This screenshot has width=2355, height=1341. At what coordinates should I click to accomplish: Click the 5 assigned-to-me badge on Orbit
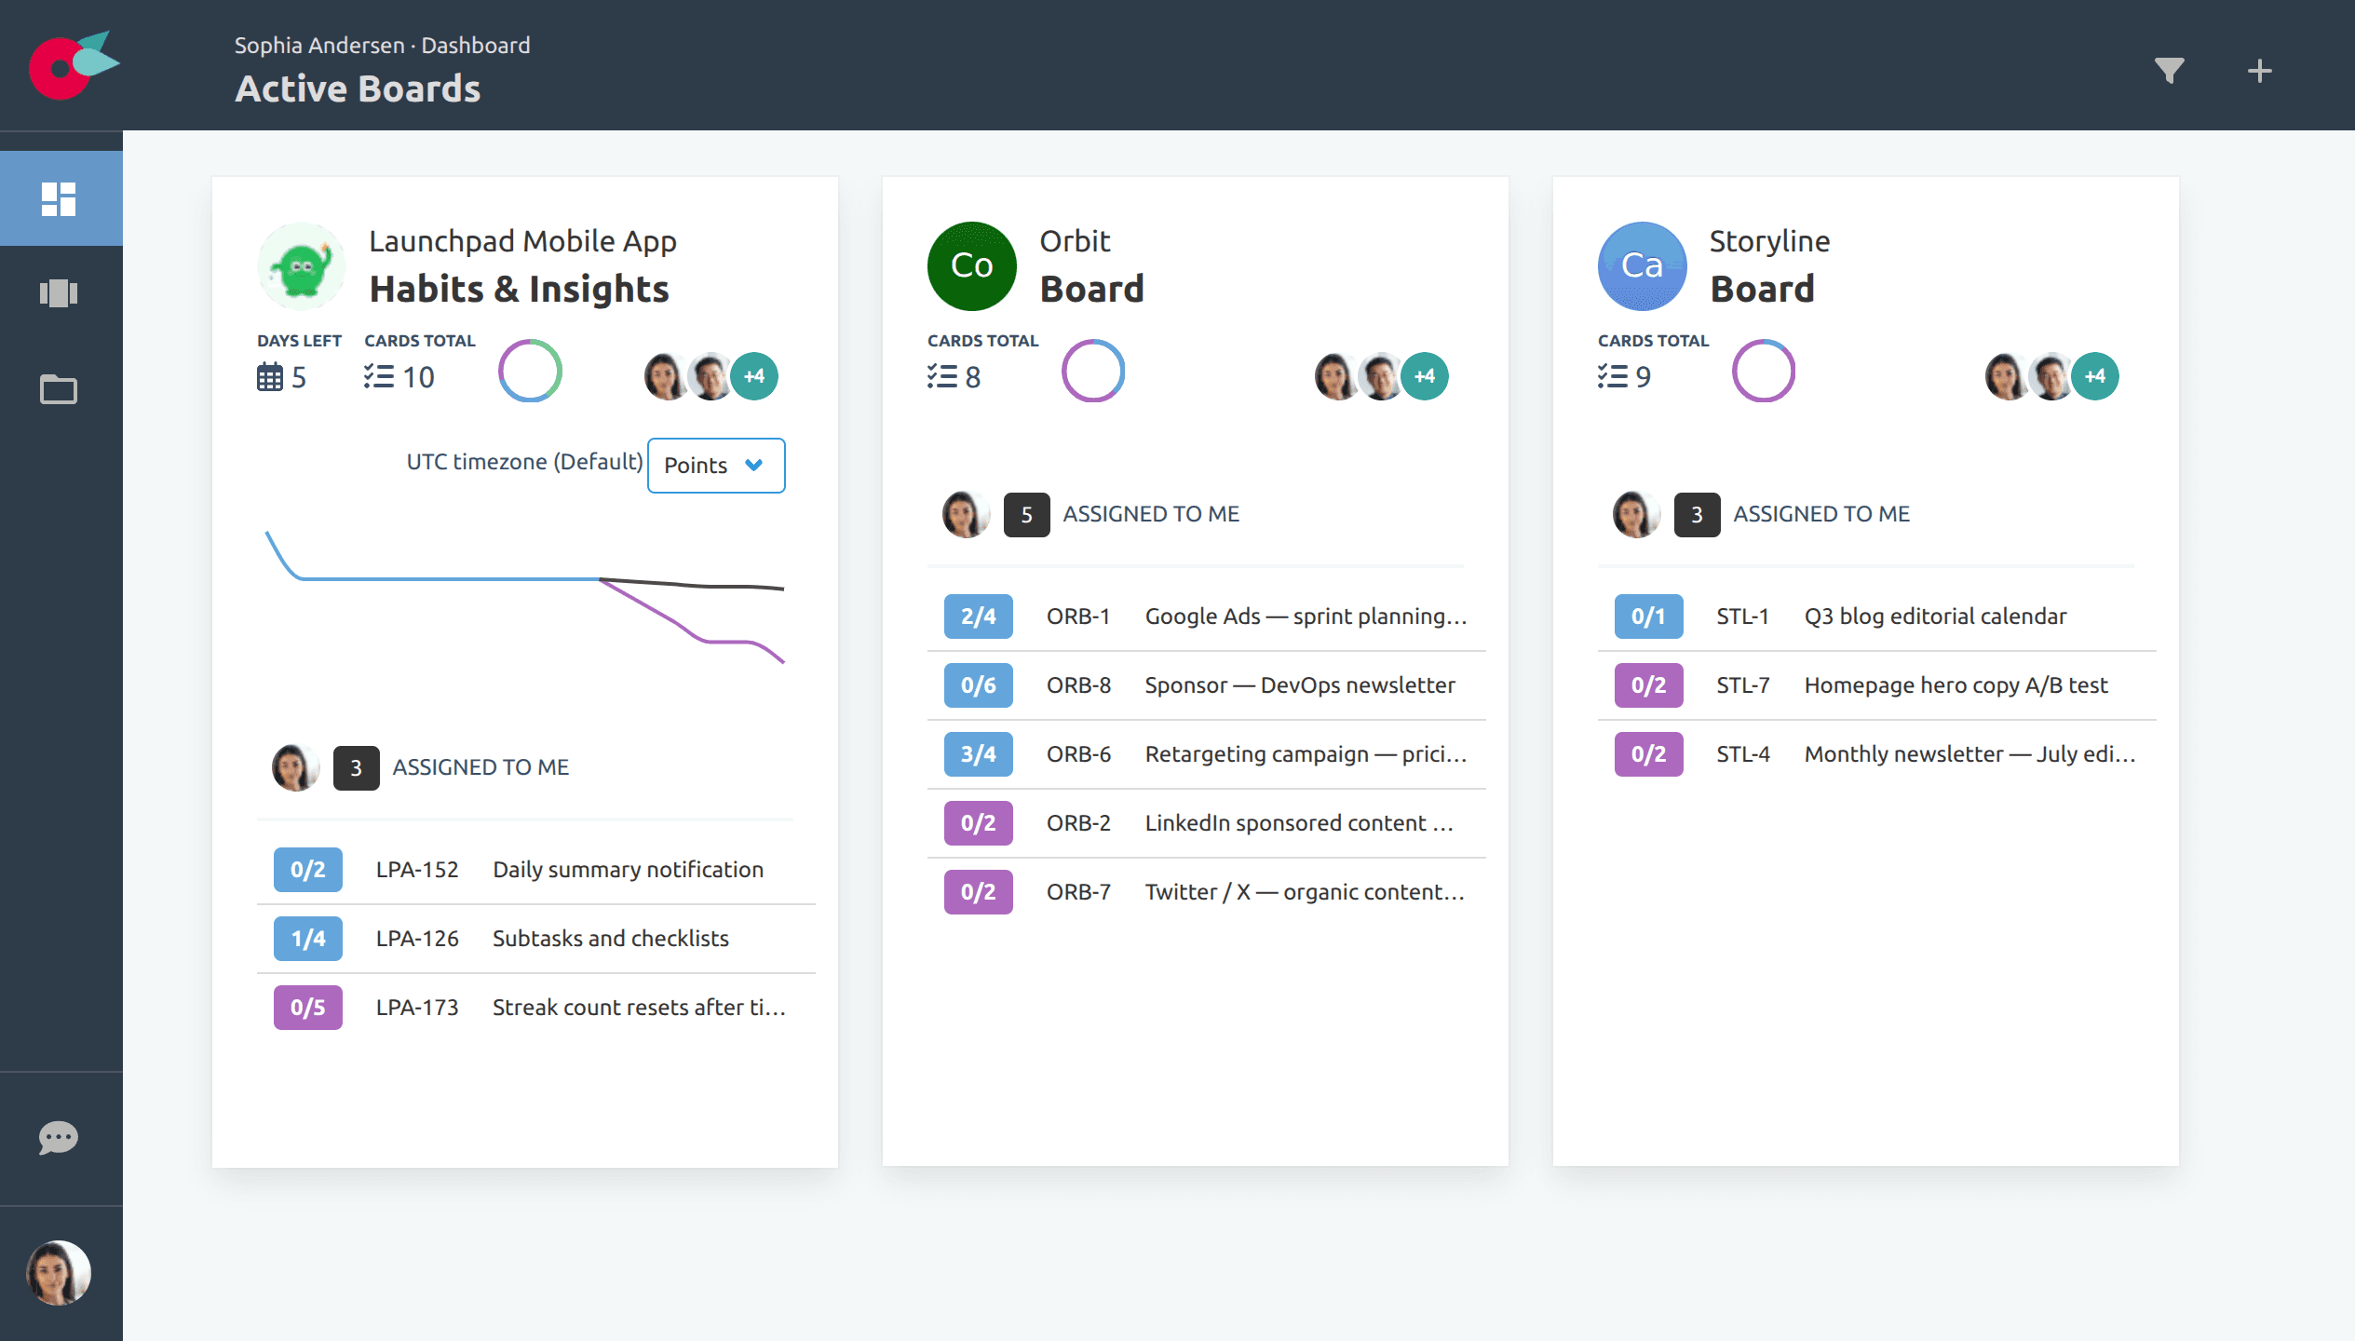click(1026, 513)
